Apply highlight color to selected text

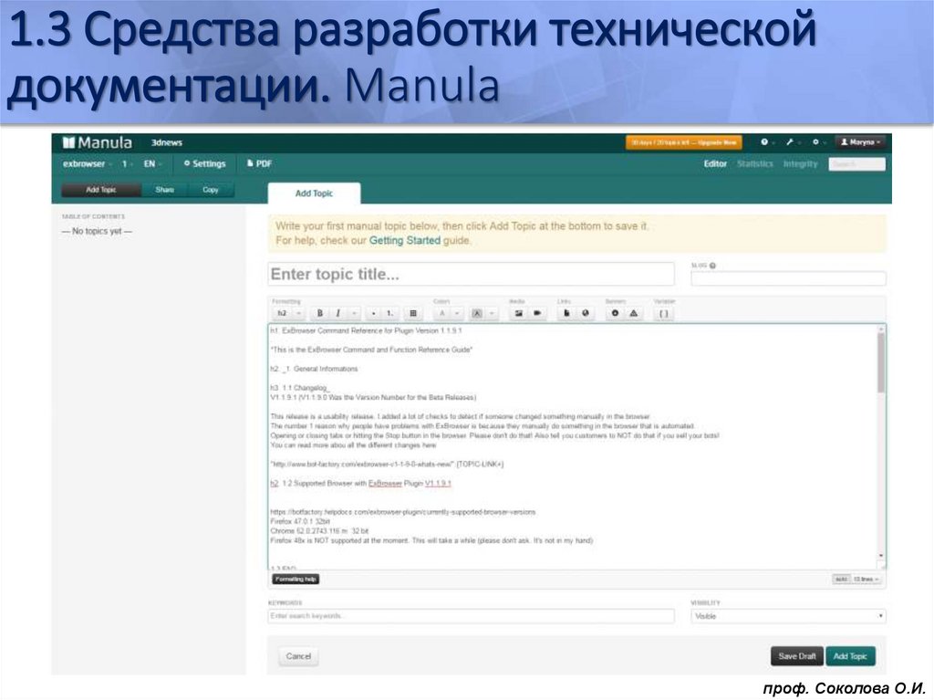click(x=478, y=312)
